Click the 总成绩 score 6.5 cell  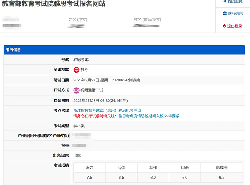click(x=222, y=178)
